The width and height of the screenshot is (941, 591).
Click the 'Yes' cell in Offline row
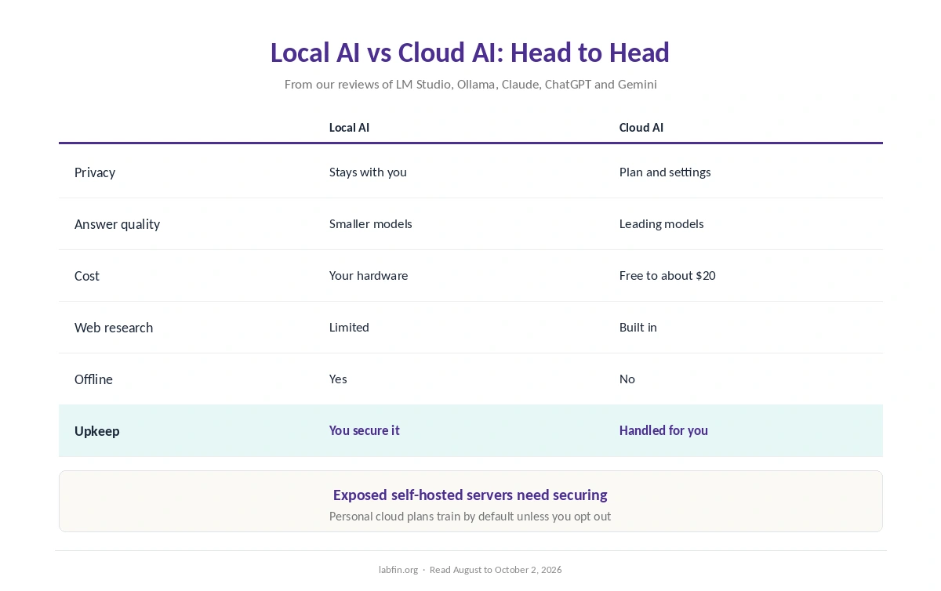pyautogui.click(x=338, y=379)
